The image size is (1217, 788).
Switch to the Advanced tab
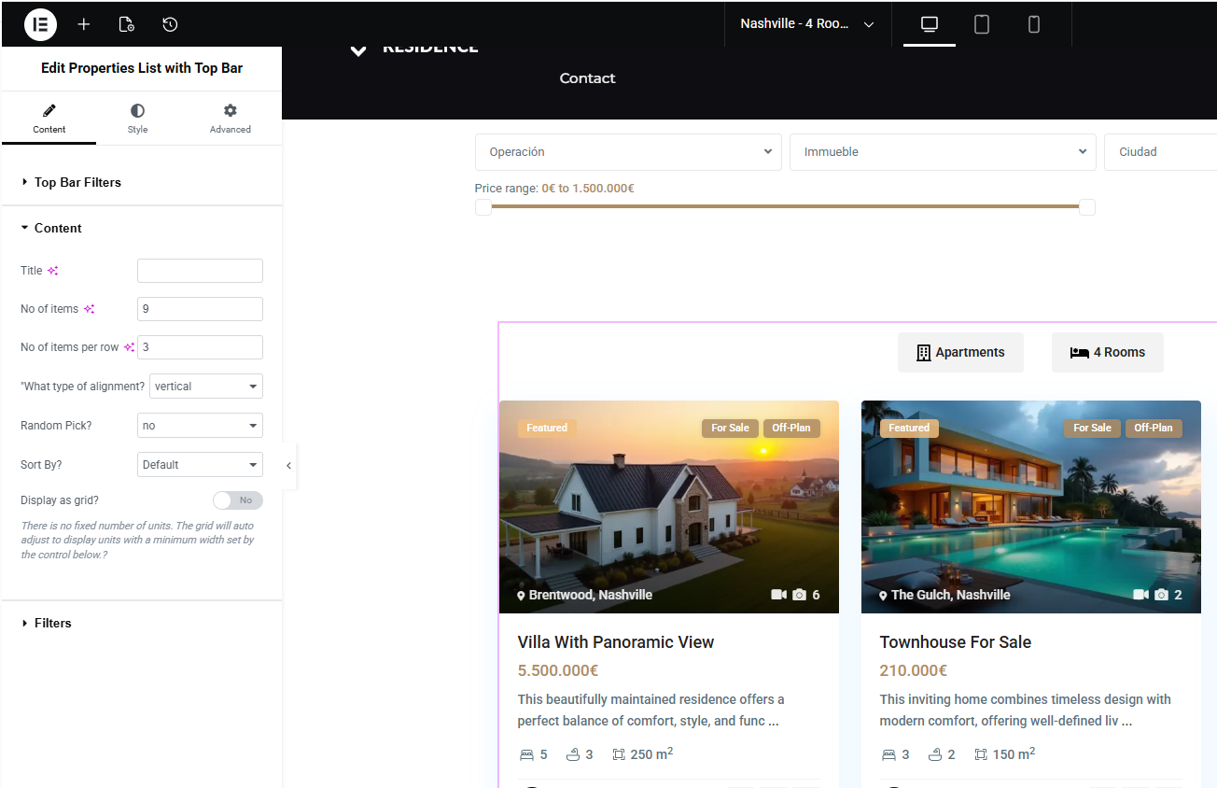230,119
